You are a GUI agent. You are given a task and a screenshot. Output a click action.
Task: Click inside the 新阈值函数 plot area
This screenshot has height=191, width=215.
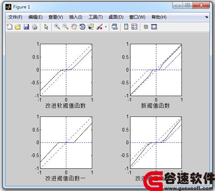pyautogui.click(x=156, y=70)
